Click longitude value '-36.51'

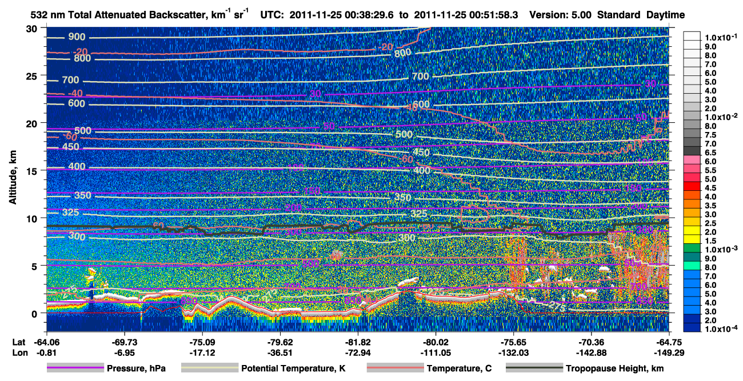pos(279,352)
